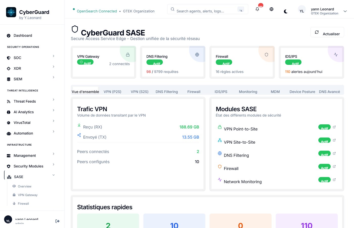Open the VPN Gateway page from sidebar

click(x=28, y=195)
